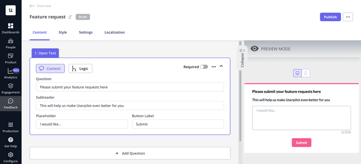Click the back arrow to Overview
Screen dimensions: 361x164
(32, 6)
